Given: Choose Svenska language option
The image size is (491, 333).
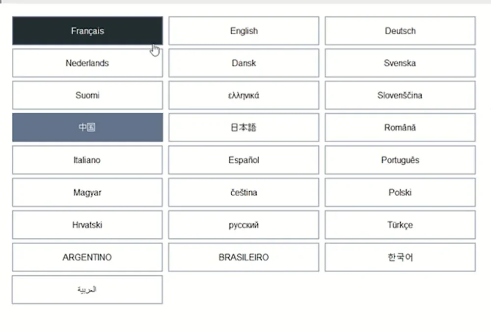Looking at the screenshot, I should [400, 63].
